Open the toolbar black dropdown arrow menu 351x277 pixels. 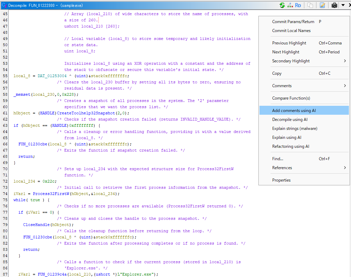343,5
